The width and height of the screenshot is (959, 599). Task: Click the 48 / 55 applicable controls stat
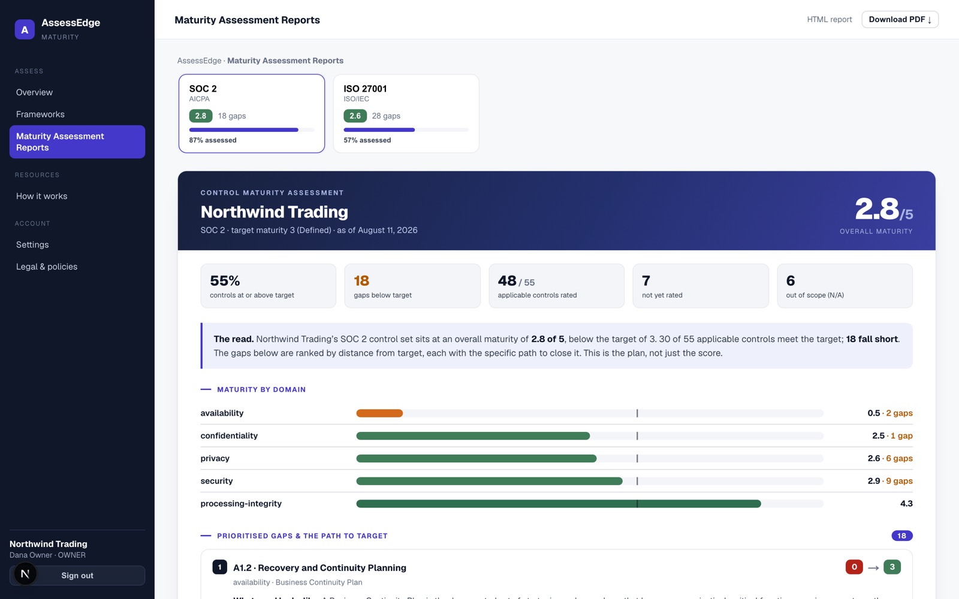557,286
